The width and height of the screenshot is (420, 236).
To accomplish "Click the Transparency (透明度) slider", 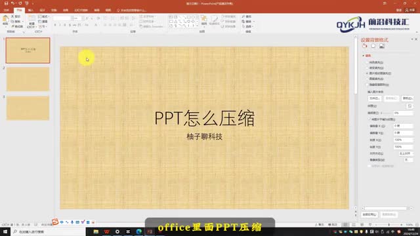I will [386, 113].
